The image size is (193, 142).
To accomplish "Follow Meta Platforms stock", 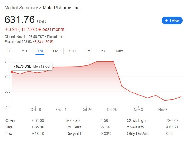I will (172, 20).
